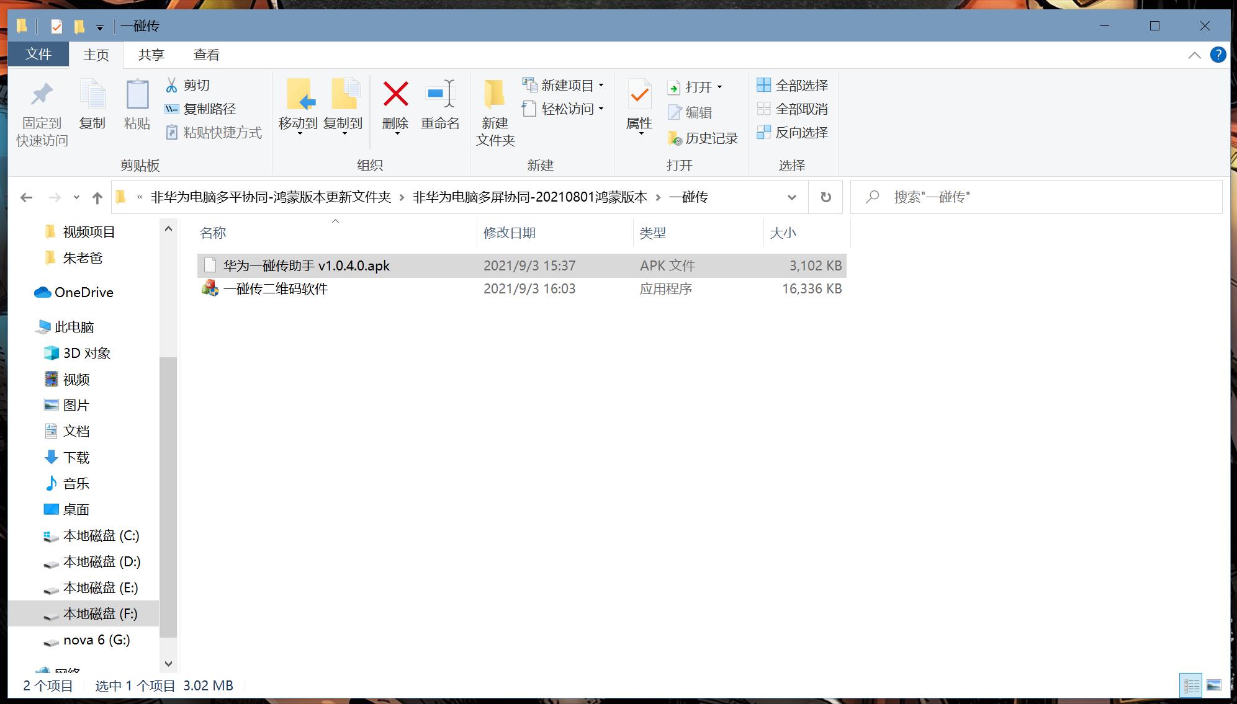Open the address bar history dropdown

click(x=791, y=197)
